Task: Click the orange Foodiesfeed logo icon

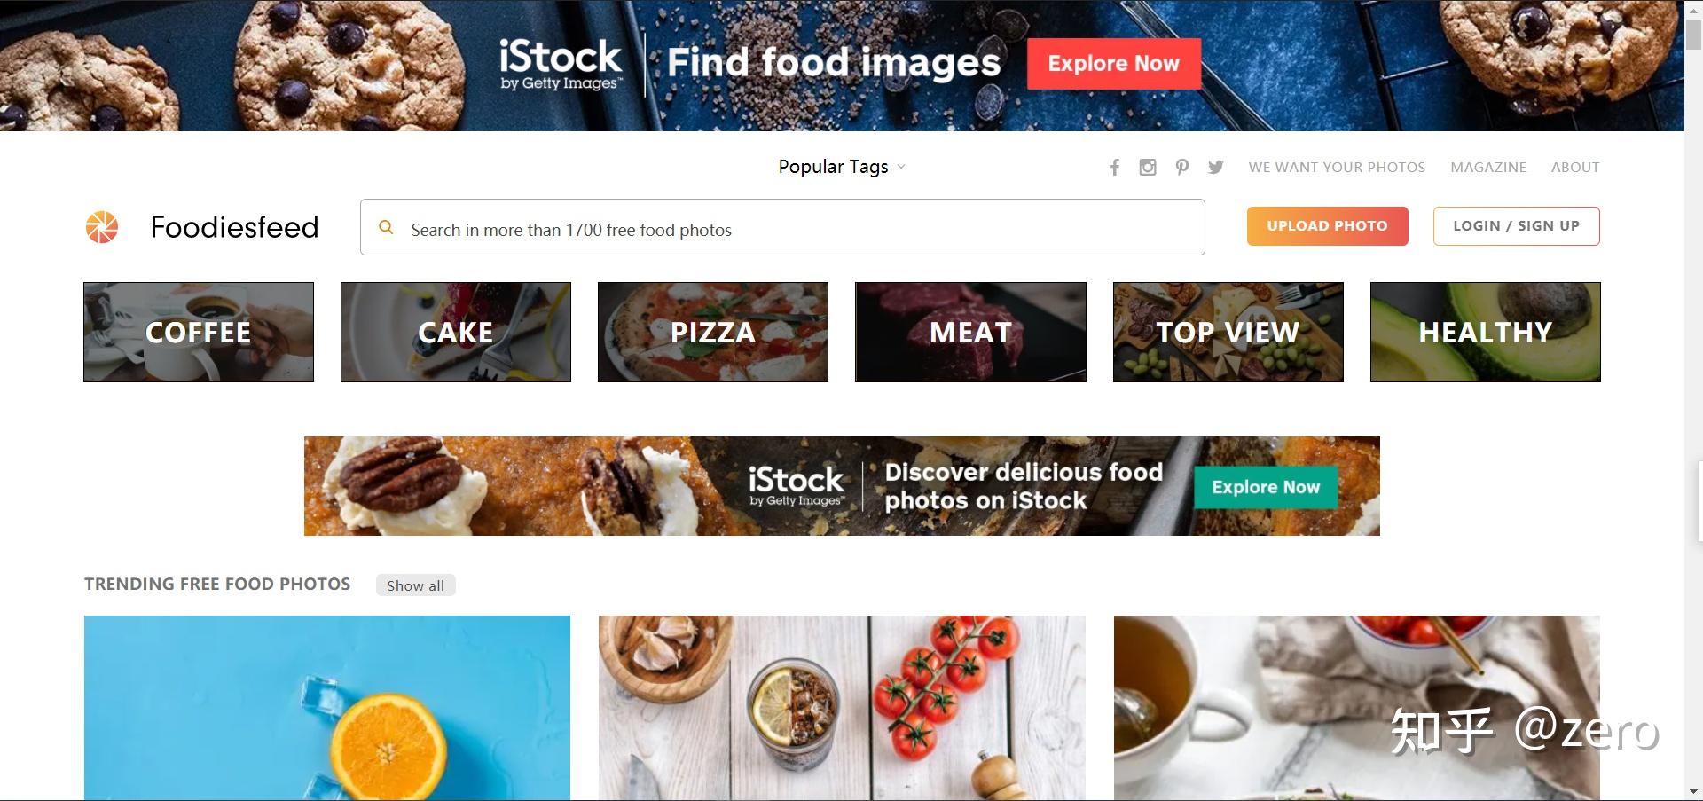Action: coord(102,227)
